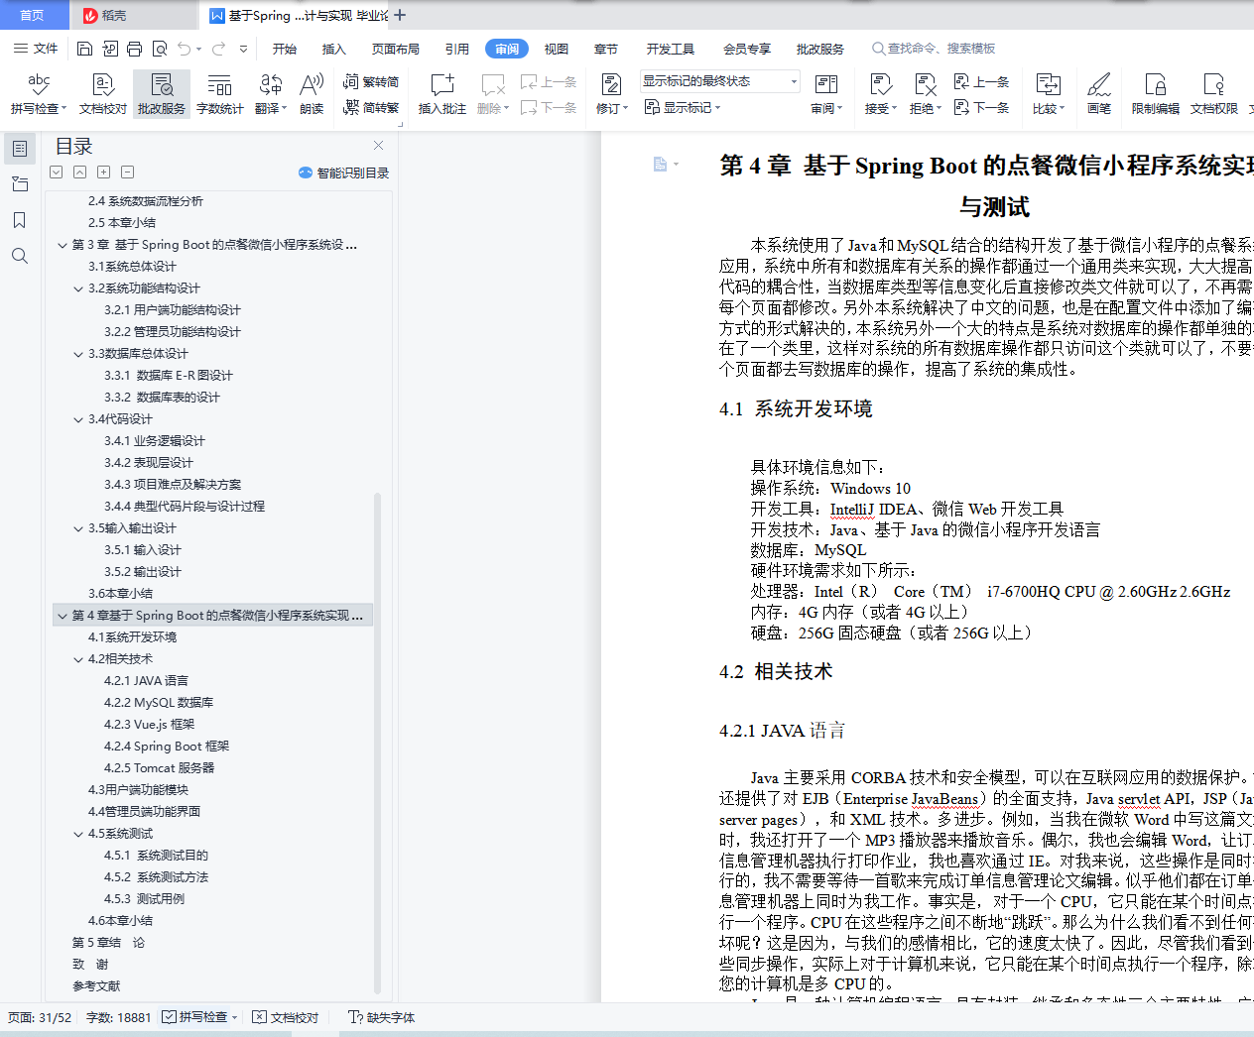Select the 画笔 pen tool
This screenshot has width=1254, height=1037.
coord(1099,94)
